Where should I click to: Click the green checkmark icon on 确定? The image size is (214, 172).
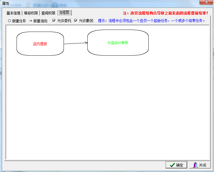click(172, 165)
